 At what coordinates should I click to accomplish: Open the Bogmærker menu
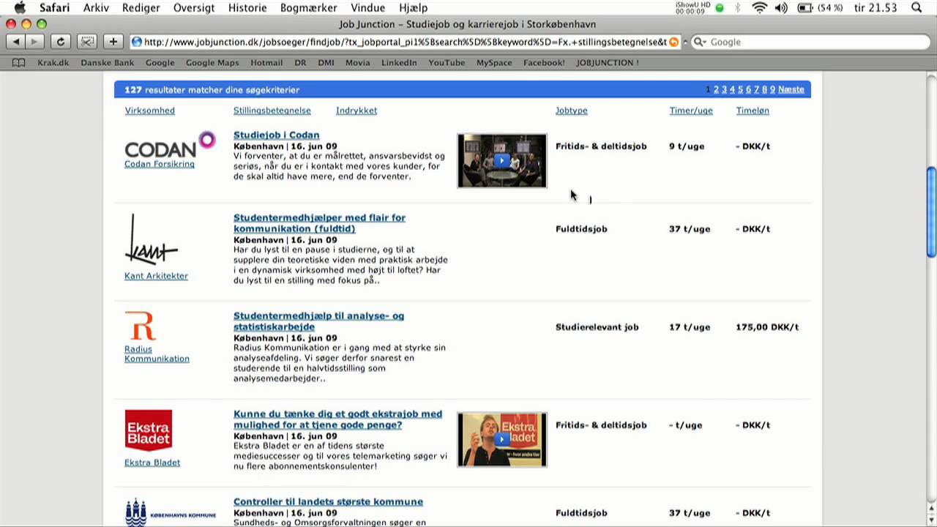308,8
